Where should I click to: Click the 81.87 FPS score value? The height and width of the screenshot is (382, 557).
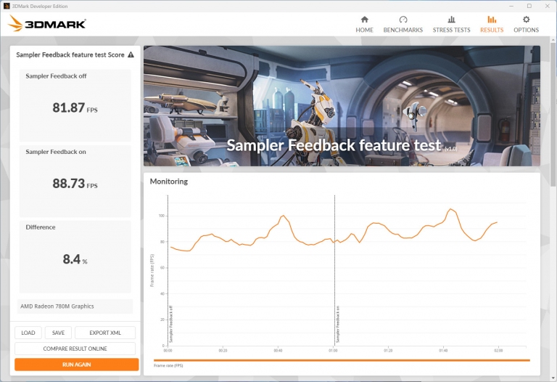75,107
